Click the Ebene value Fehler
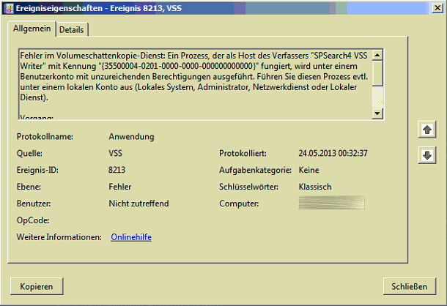 tap(120, 187)
